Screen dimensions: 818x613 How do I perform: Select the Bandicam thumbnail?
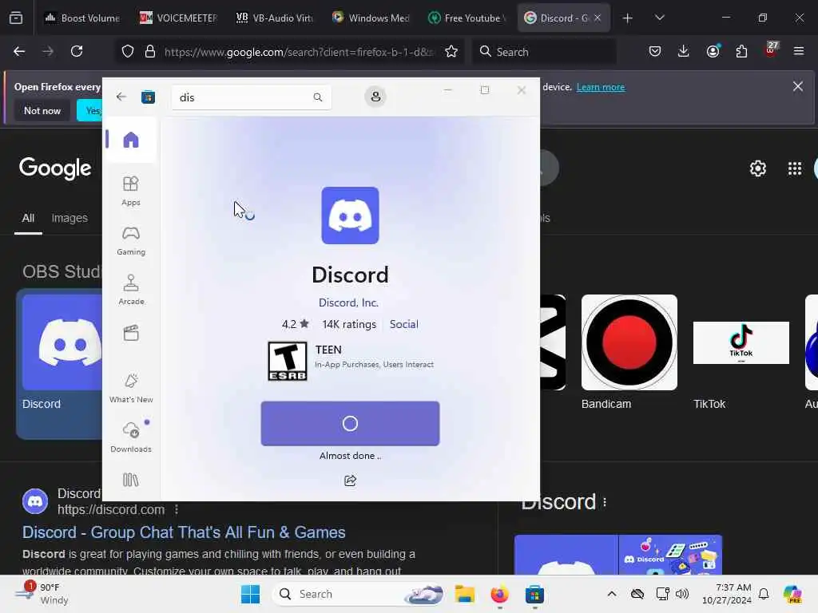[629, 342]
